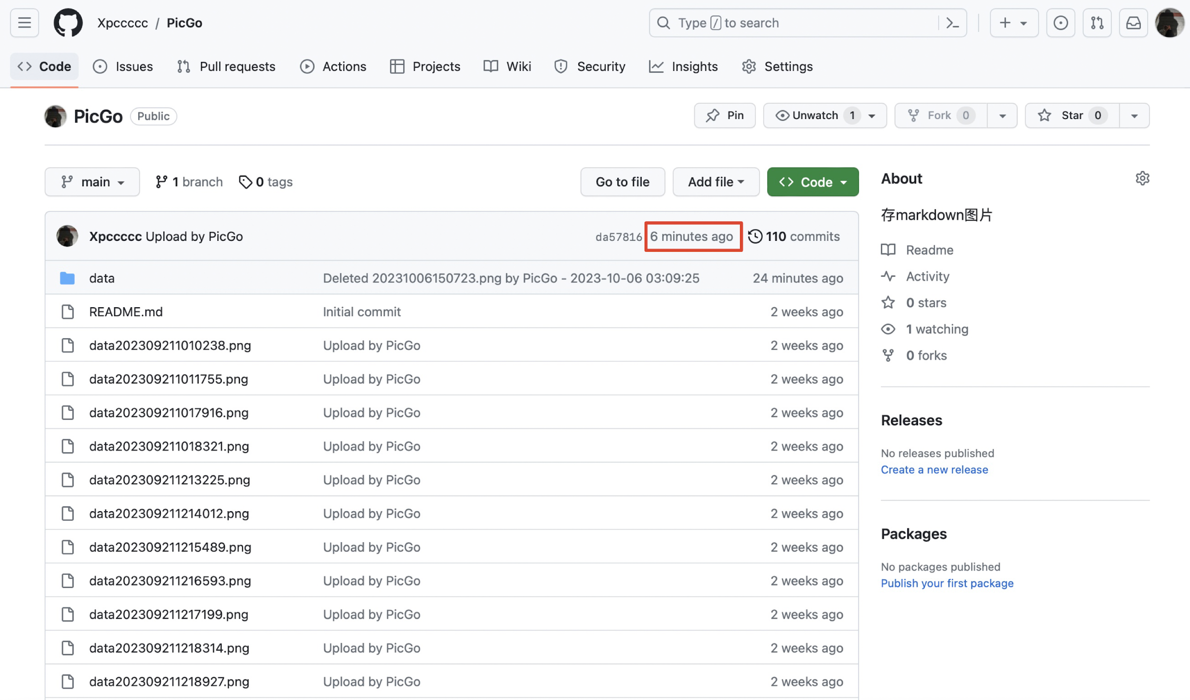Viewport: 1190px width, 700px height.
Task: Open the Add file dropdown
Action: (x=715, y=182)
